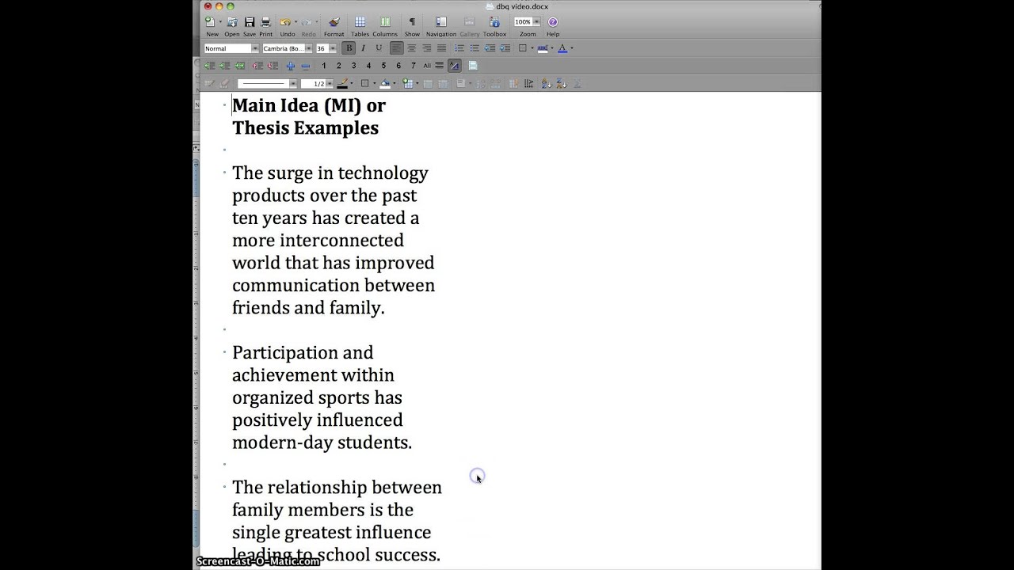
Task: Open the line style dropdown
Action: pos(292,84)
